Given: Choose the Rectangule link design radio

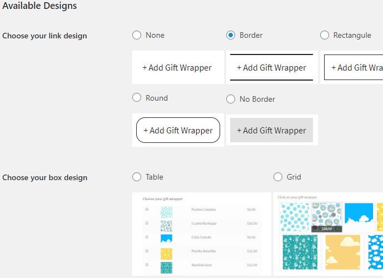Looking at the screenshot, I should 325,35.
